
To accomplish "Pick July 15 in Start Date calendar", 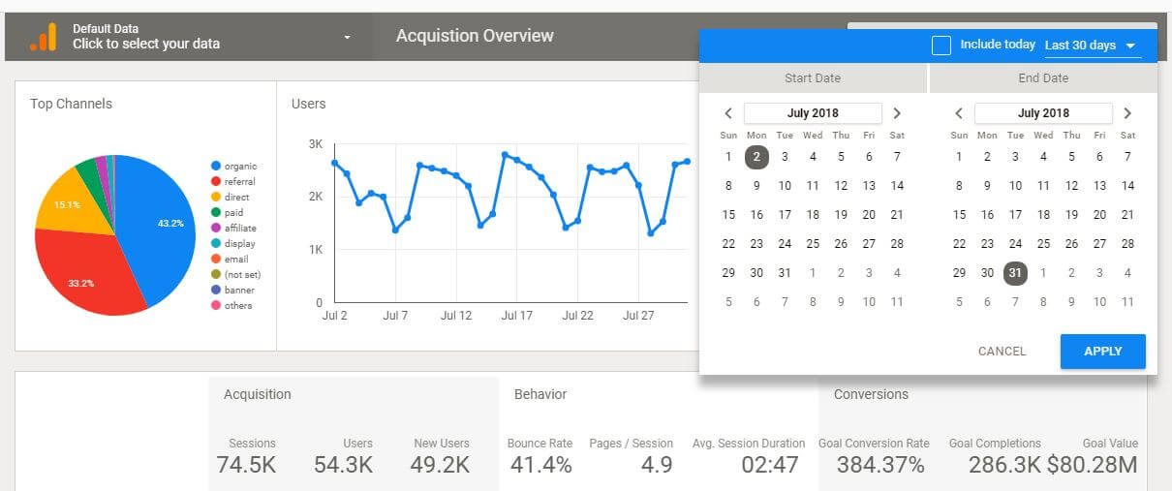I will tap(728, 215).
